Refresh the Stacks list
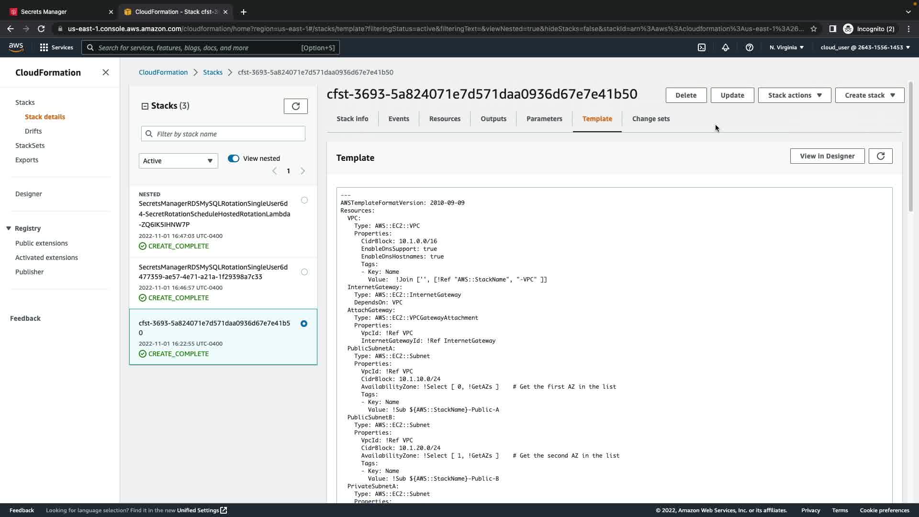The image size is (919, 517). (x=295, y=106)
